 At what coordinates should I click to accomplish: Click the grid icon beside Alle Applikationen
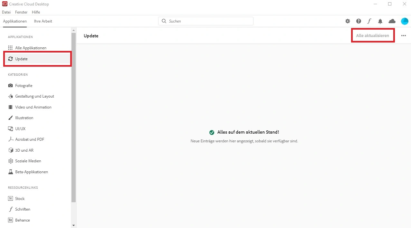tap(10, 48)
